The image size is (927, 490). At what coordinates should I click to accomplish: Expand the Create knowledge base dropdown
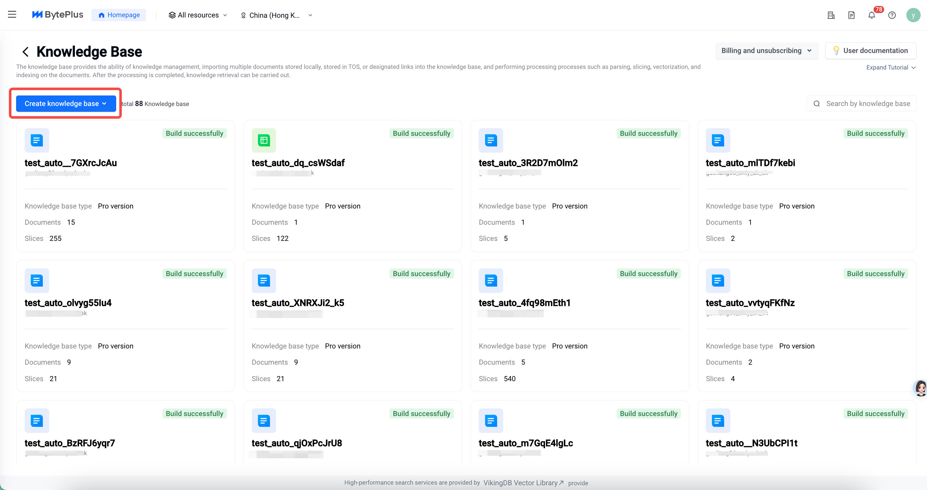point(66,104)
